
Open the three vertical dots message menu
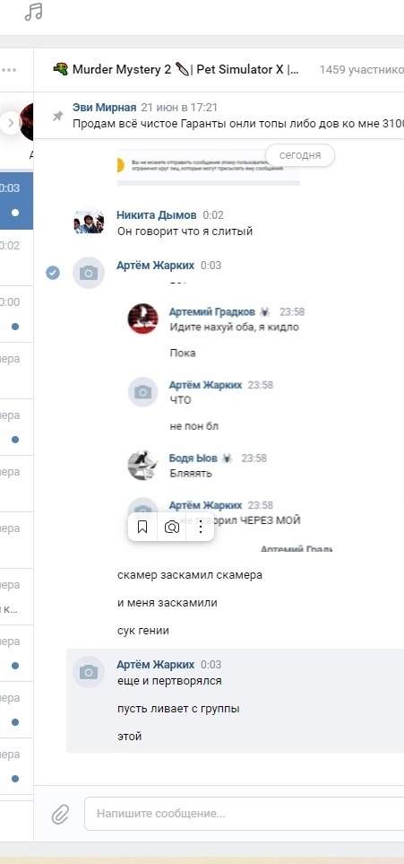tap(201, 528)
